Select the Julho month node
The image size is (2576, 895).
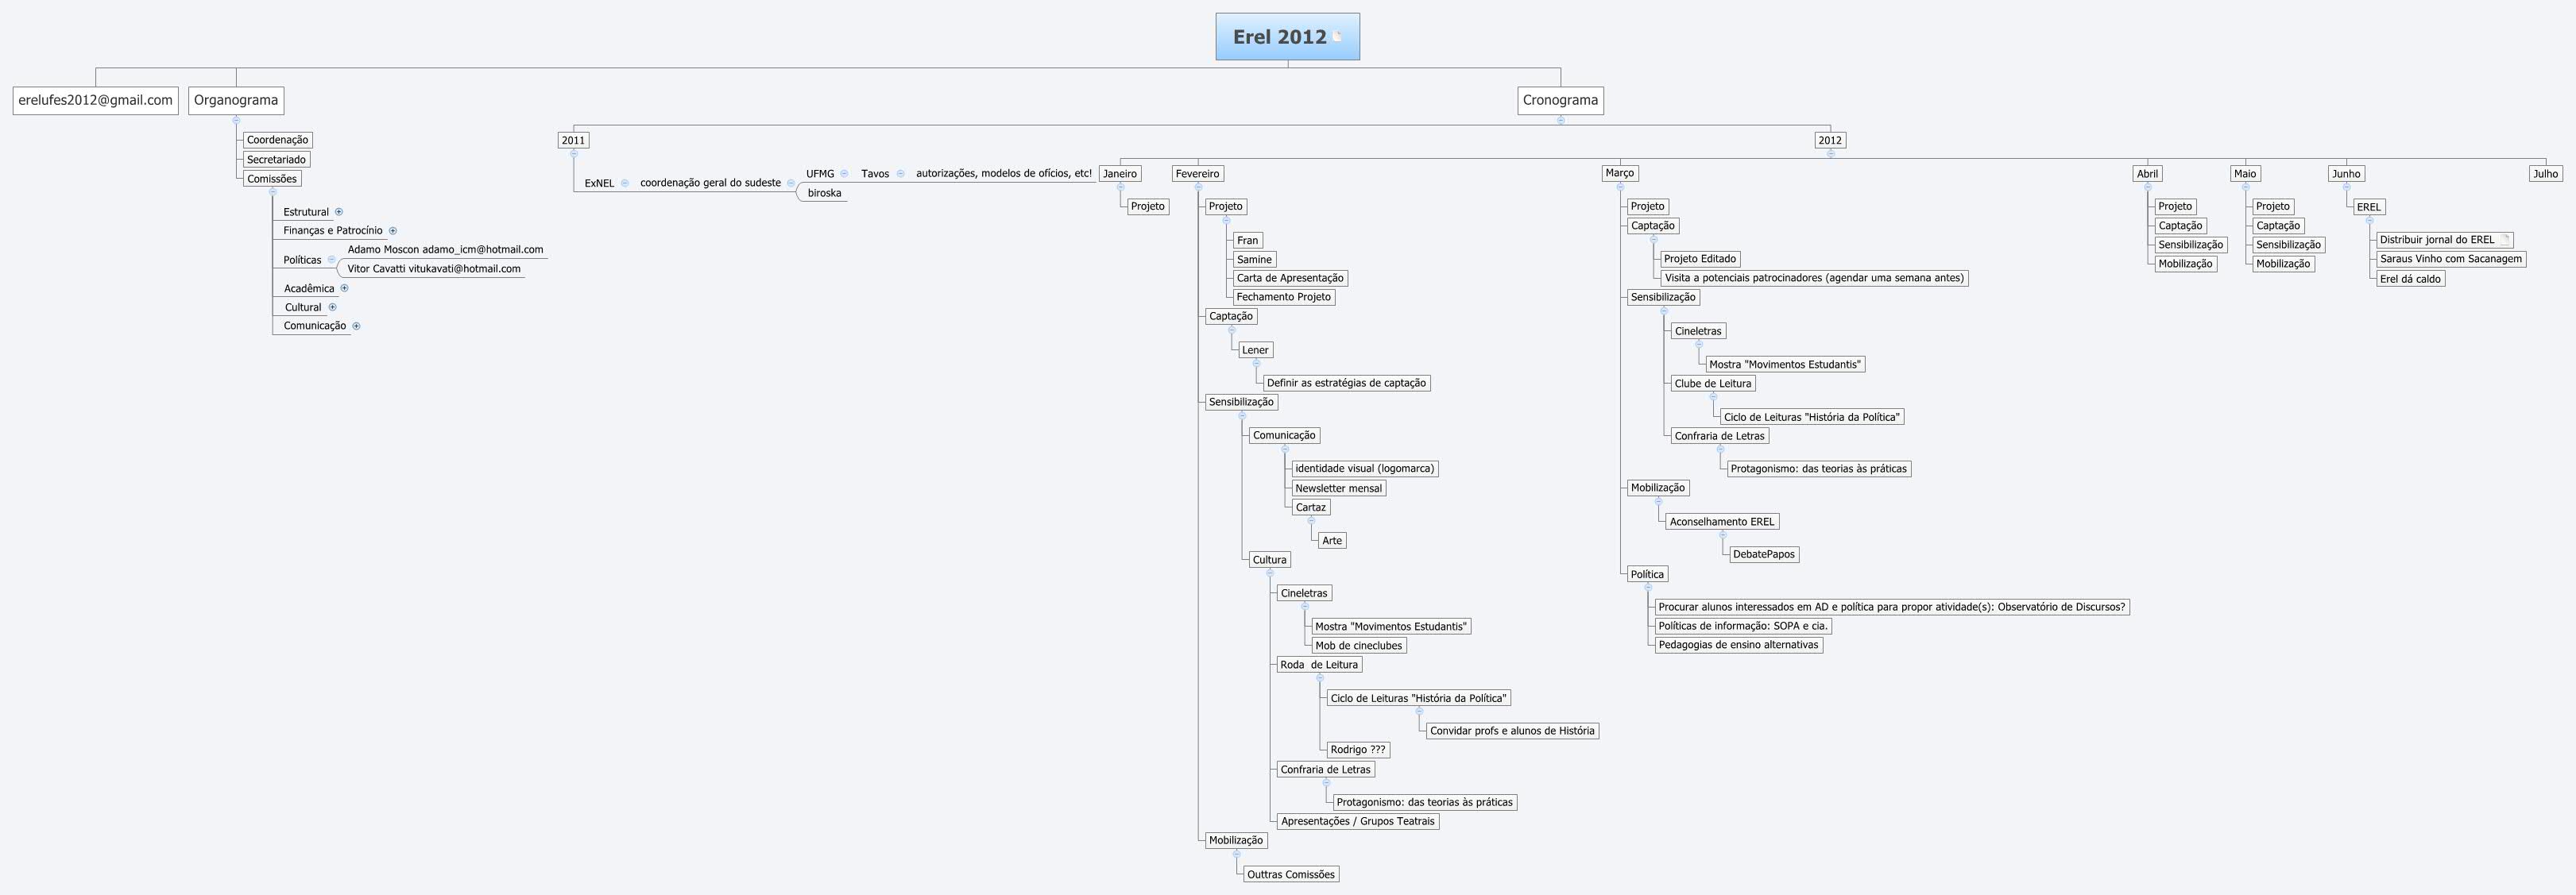(x=2546, y=173)
